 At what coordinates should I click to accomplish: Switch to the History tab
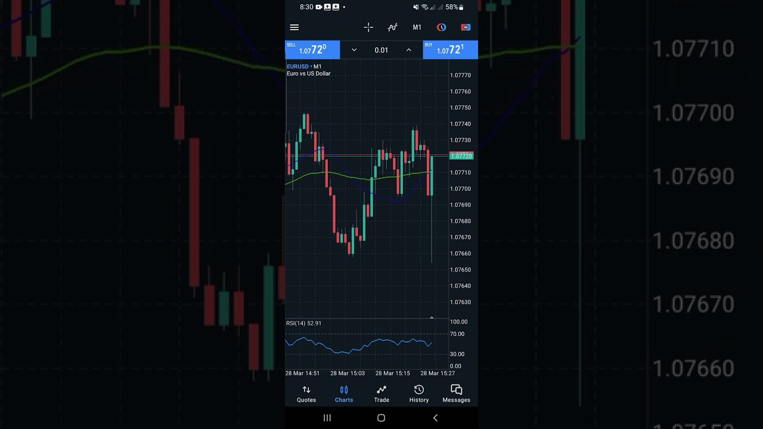click(x=419, y=394)
